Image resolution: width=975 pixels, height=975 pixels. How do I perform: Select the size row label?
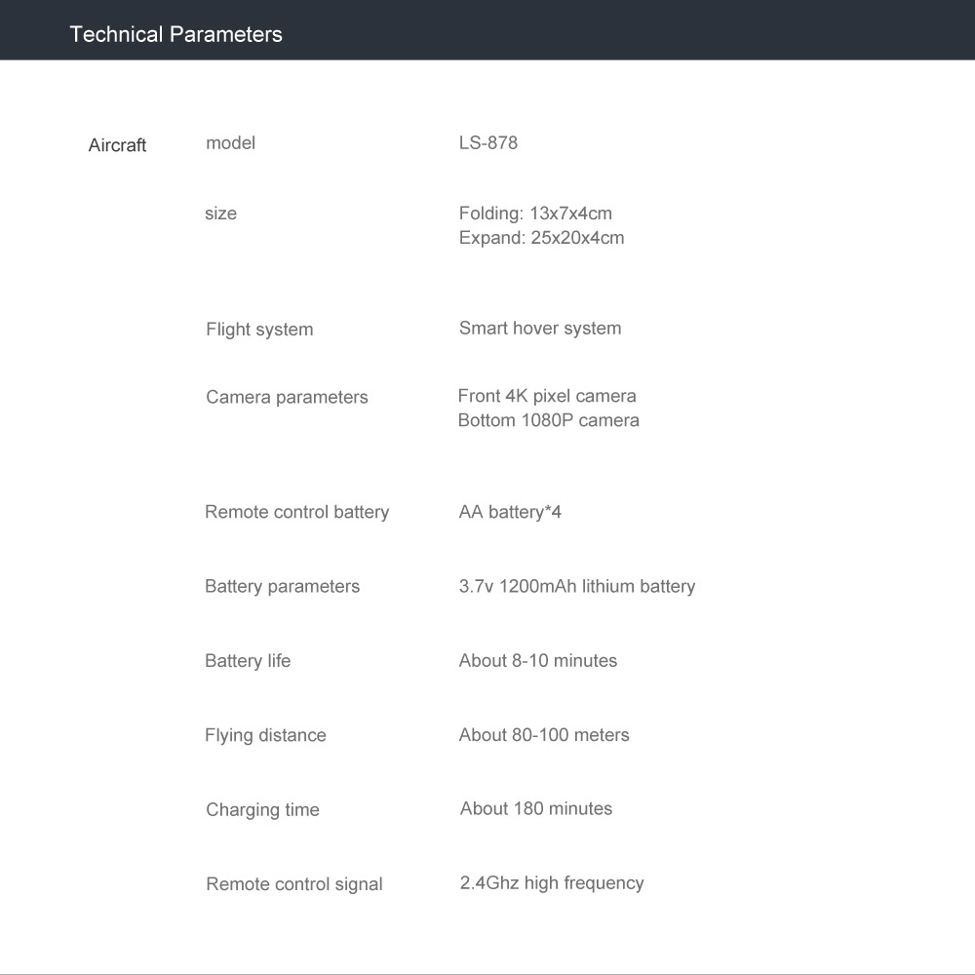(220, 214)
